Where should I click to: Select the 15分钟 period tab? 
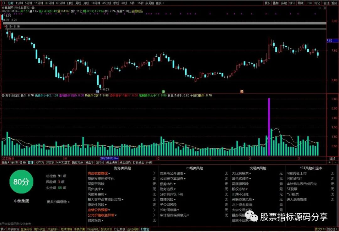(x=39, y=3)
